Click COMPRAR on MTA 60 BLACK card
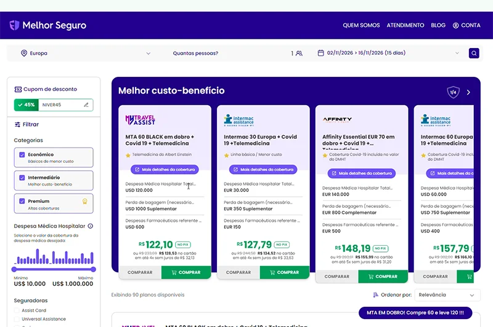 tap(186, 272)
